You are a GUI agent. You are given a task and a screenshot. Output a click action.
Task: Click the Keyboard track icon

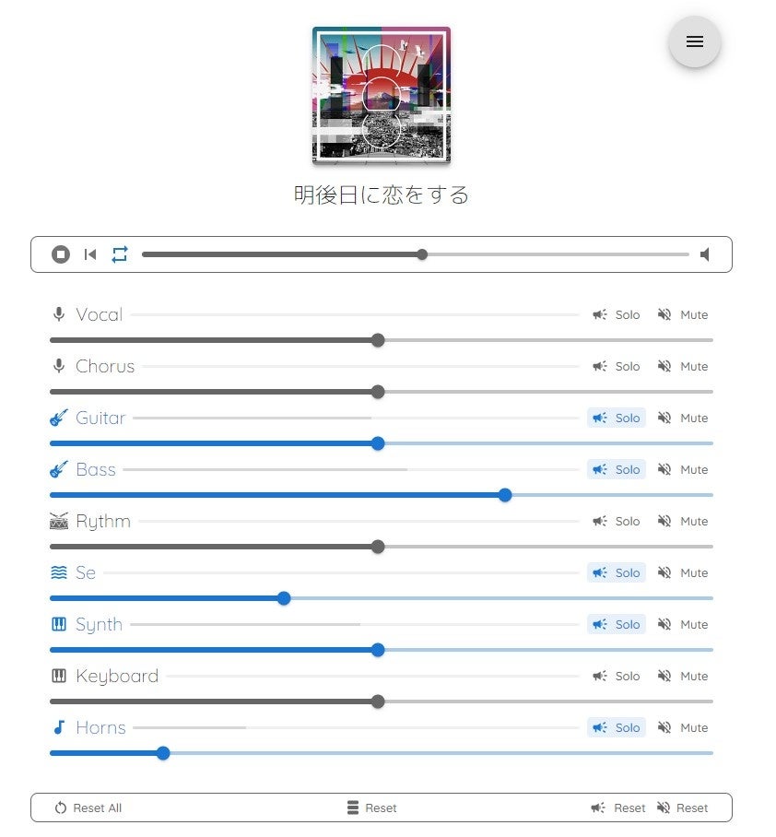click(x=59, y=676)
